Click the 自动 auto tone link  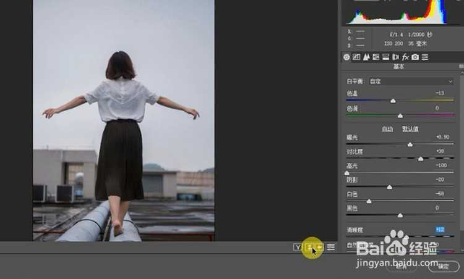(387, 129)
